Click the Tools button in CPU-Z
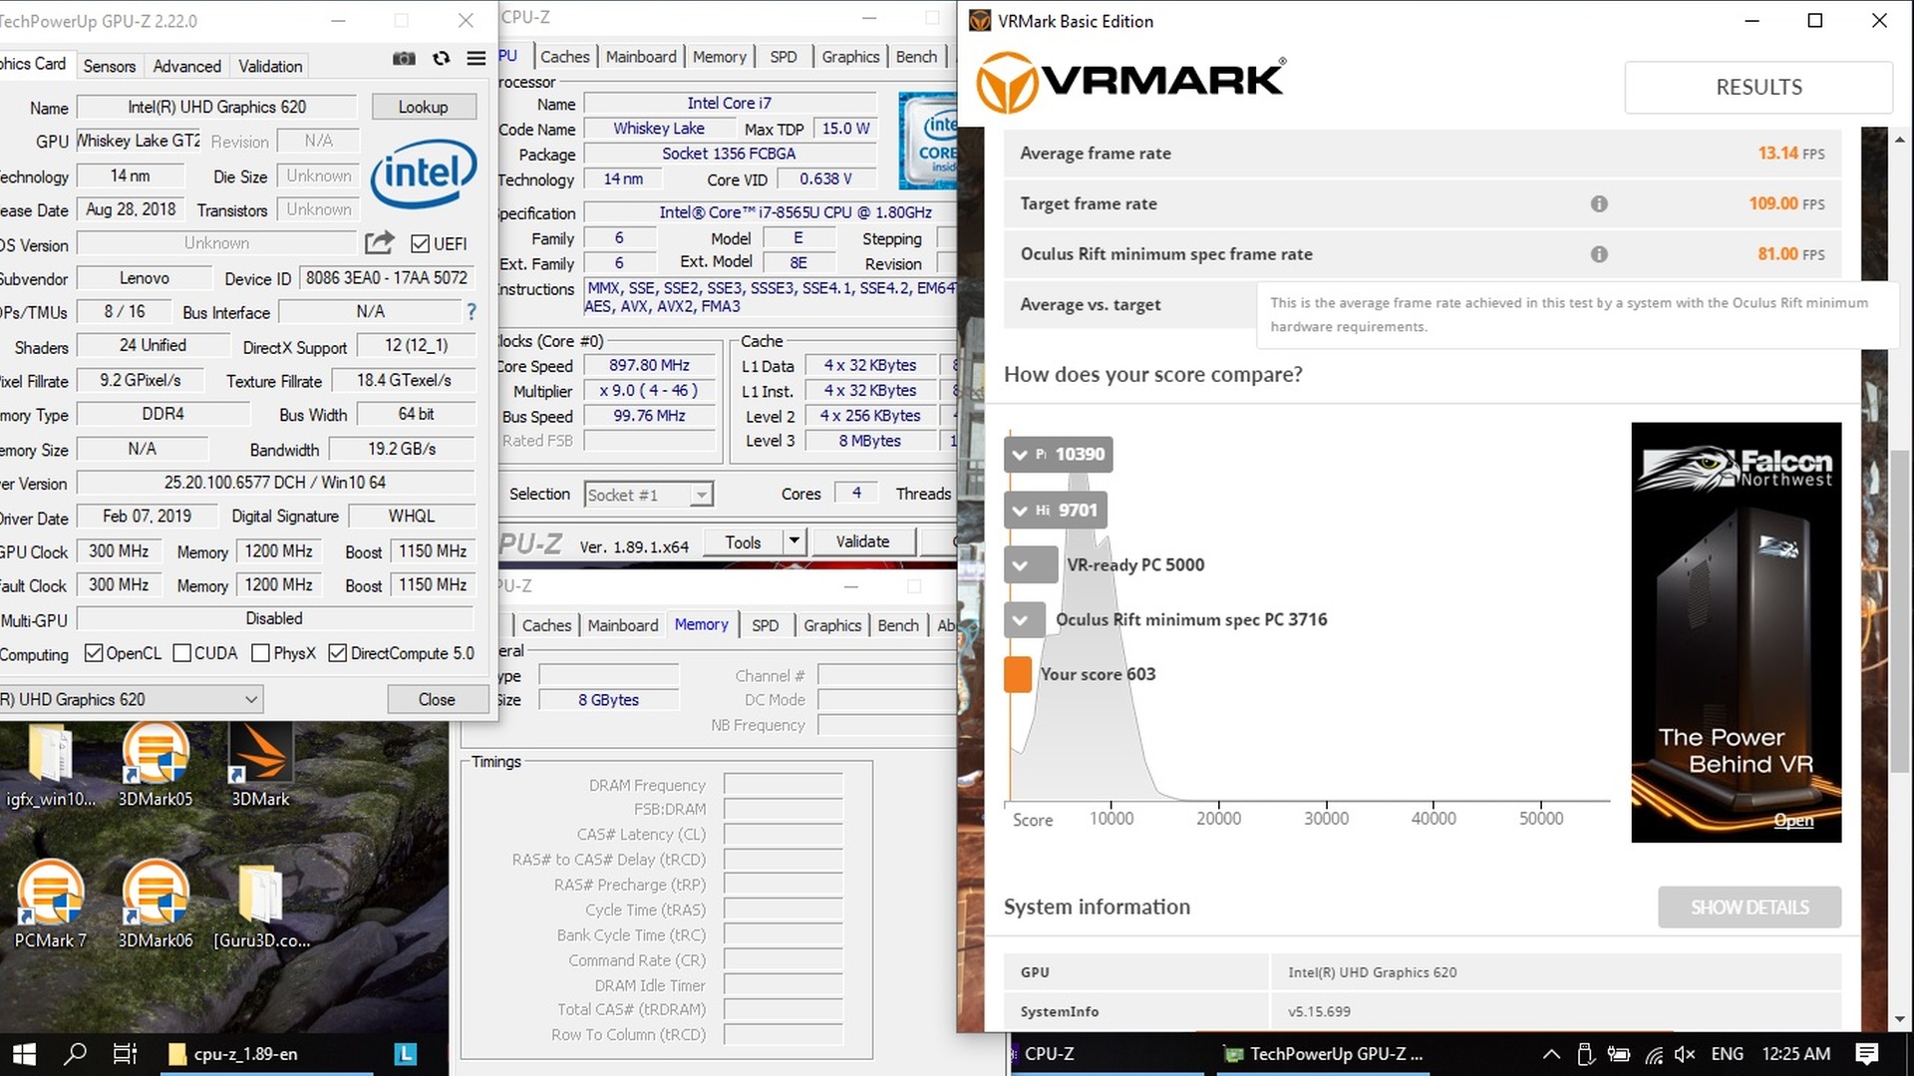The height and width of the screenshot is (1076, 1914). tap(743, 541)
